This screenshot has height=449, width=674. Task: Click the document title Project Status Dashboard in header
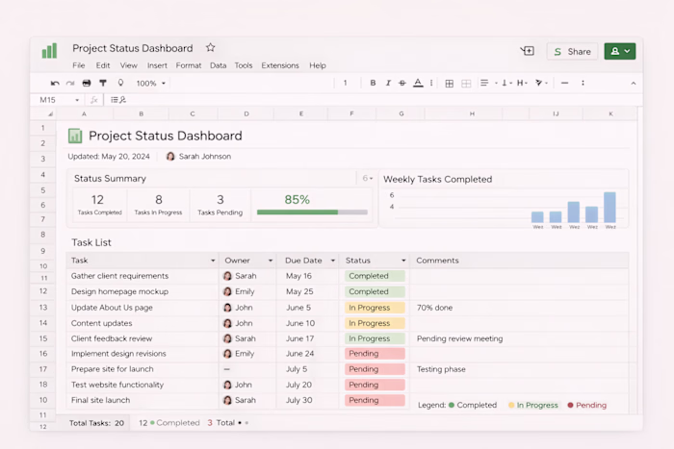click(x=133, y=48)
